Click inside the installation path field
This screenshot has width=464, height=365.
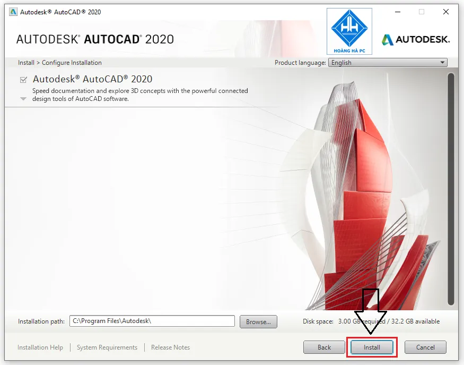pyautogui.click(x=152, y=321)
